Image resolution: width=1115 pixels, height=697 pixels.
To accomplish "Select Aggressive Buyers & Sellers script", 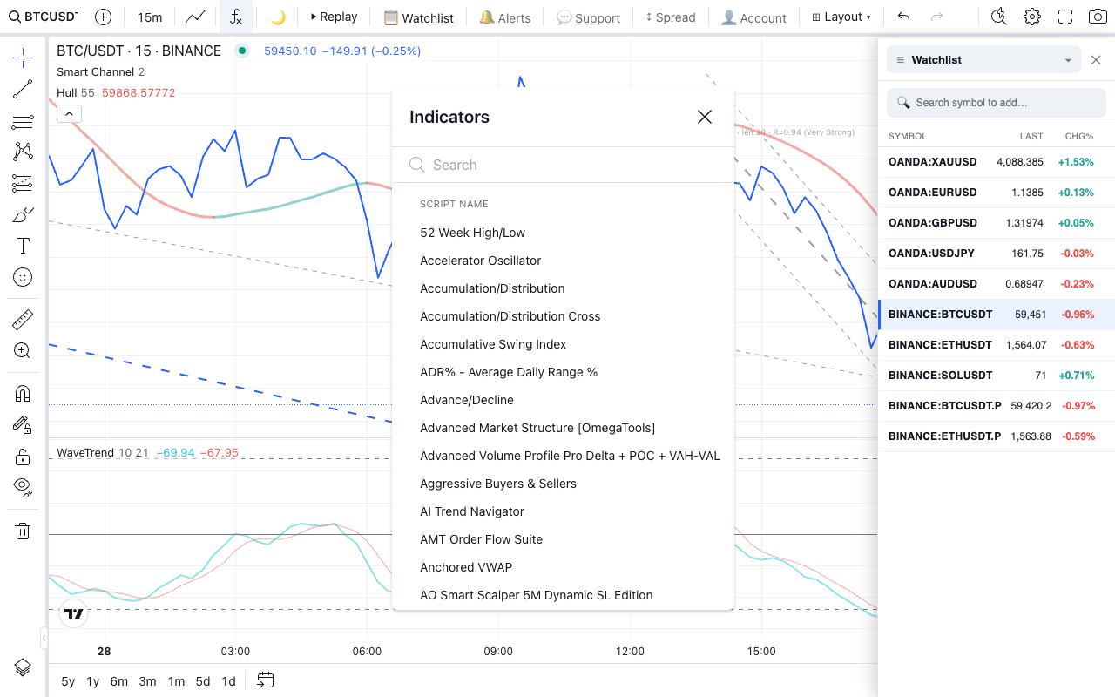I will (x=563, y=484).
